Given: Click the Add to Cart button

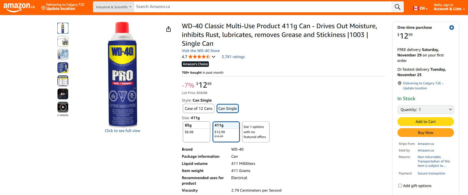Looking at the screenshot, I should (x=425, y=121).
